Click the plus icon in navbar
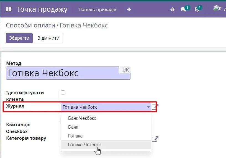226x158 pixels. click(129, 9)
